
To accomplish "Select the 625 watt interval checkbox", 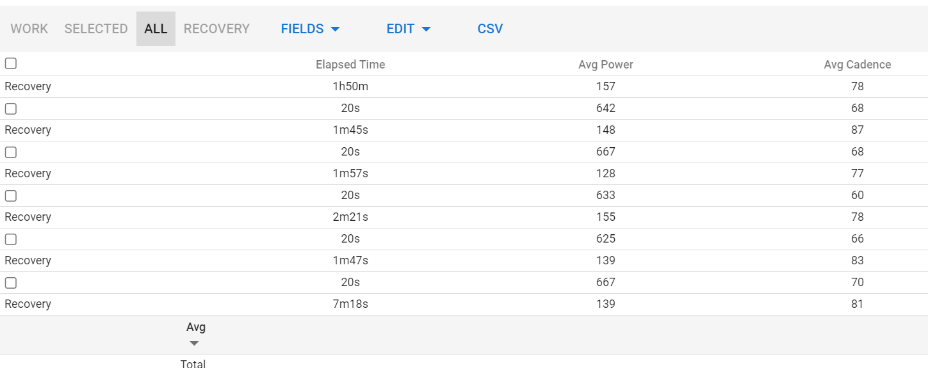I will (11, 239).
